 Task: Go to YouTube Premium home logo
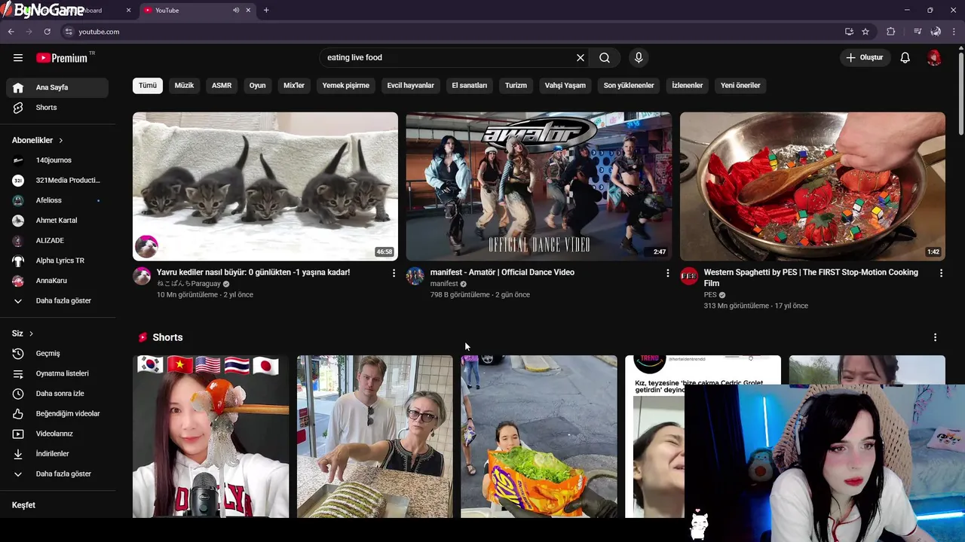(x=63, y=58)
